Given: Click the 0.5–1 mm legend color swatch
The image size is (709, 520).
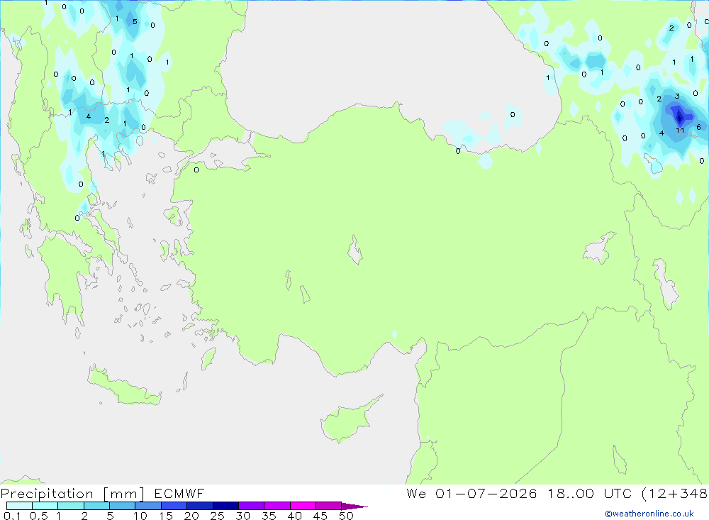Looking at the screenshot, I should [45, 506].
